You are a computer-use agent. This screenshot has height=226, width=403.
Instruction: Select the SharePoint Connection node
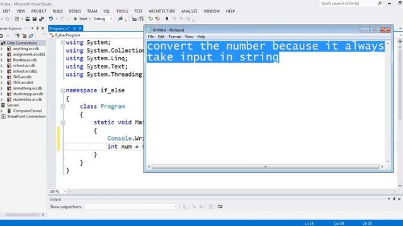26,116
